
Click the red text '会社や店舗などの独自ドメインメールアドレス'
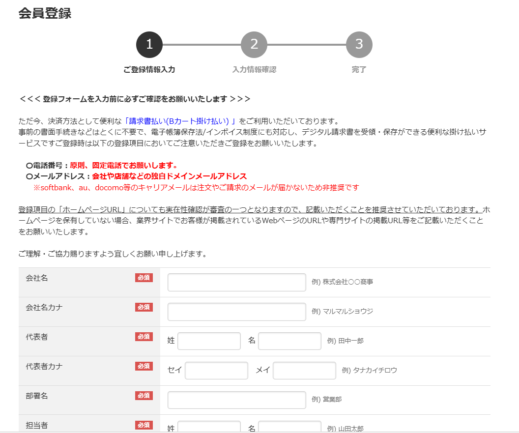pyautogui.click(x=170, y=176)
